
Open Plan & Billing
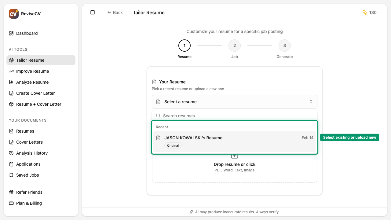click(28, 203)
